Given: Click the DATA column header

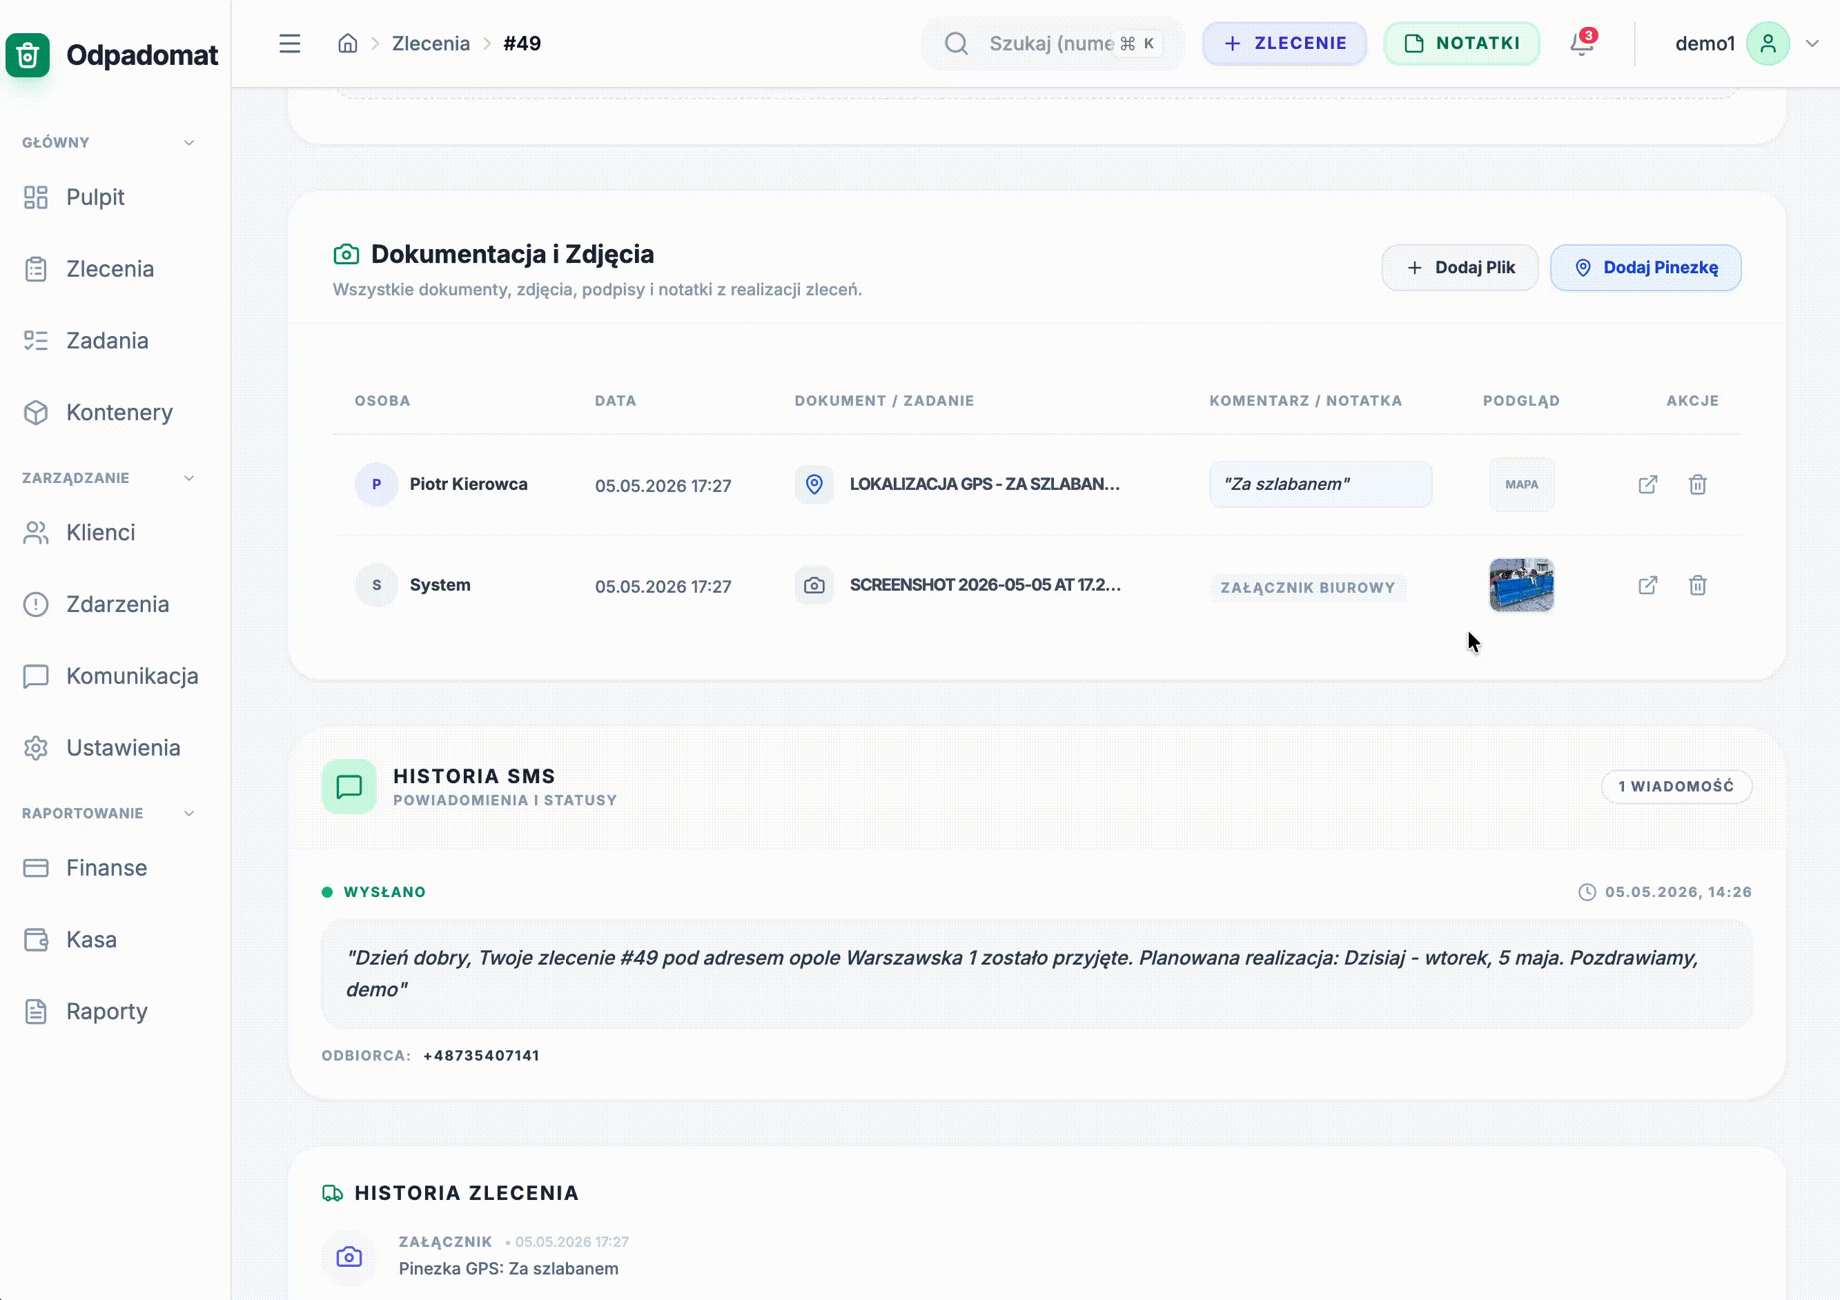Looking at the screenshot, I should coord(616,402).
